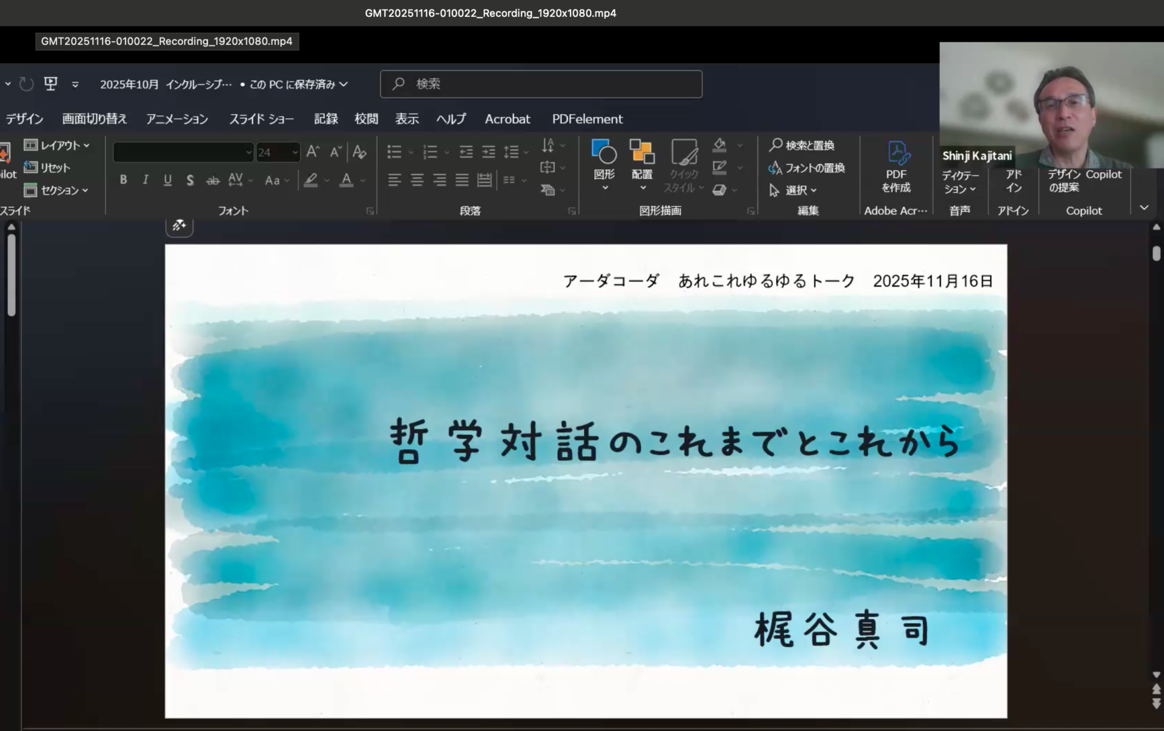Toggle strikethrough text formatting

click(x=212, y=180)
